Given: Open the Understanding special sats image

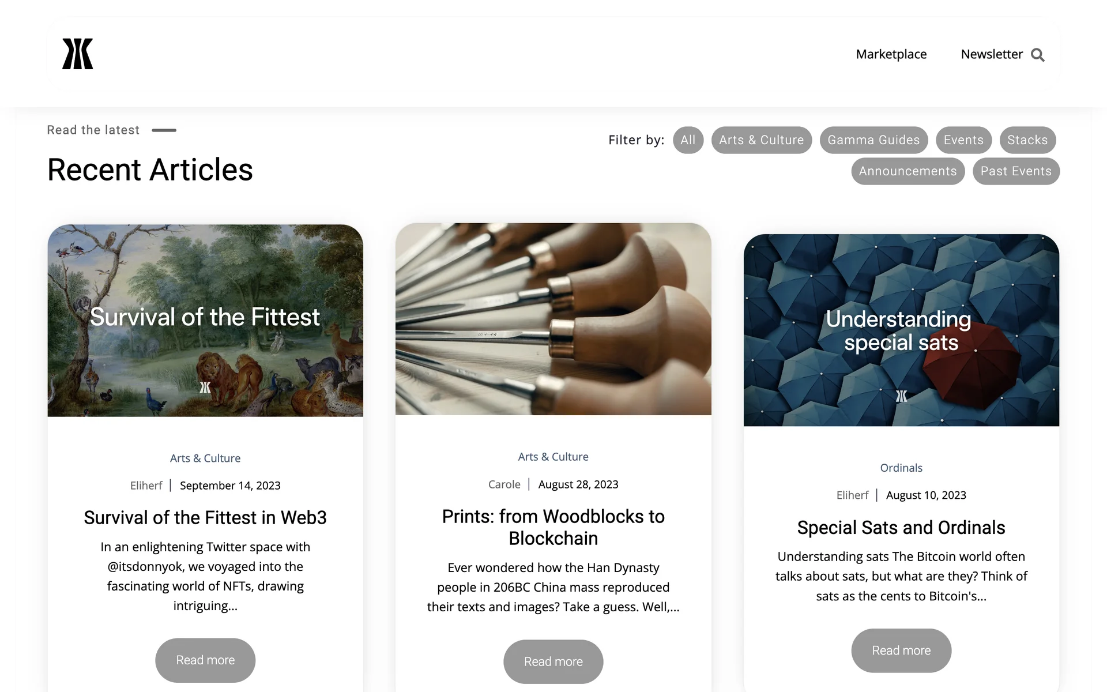Looking at the screenshot, I should 901,330.
